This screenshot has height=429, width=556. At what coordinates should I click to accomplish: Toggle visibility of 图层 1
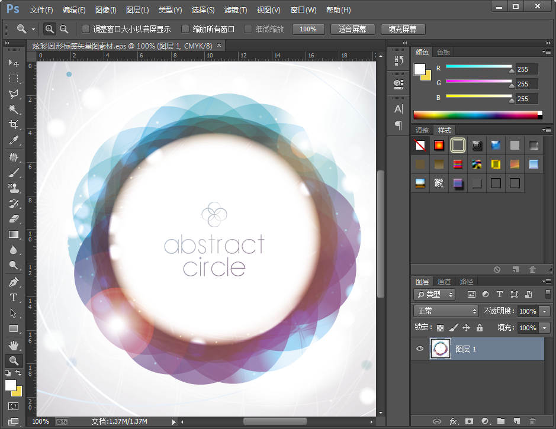tap(420, 349)
